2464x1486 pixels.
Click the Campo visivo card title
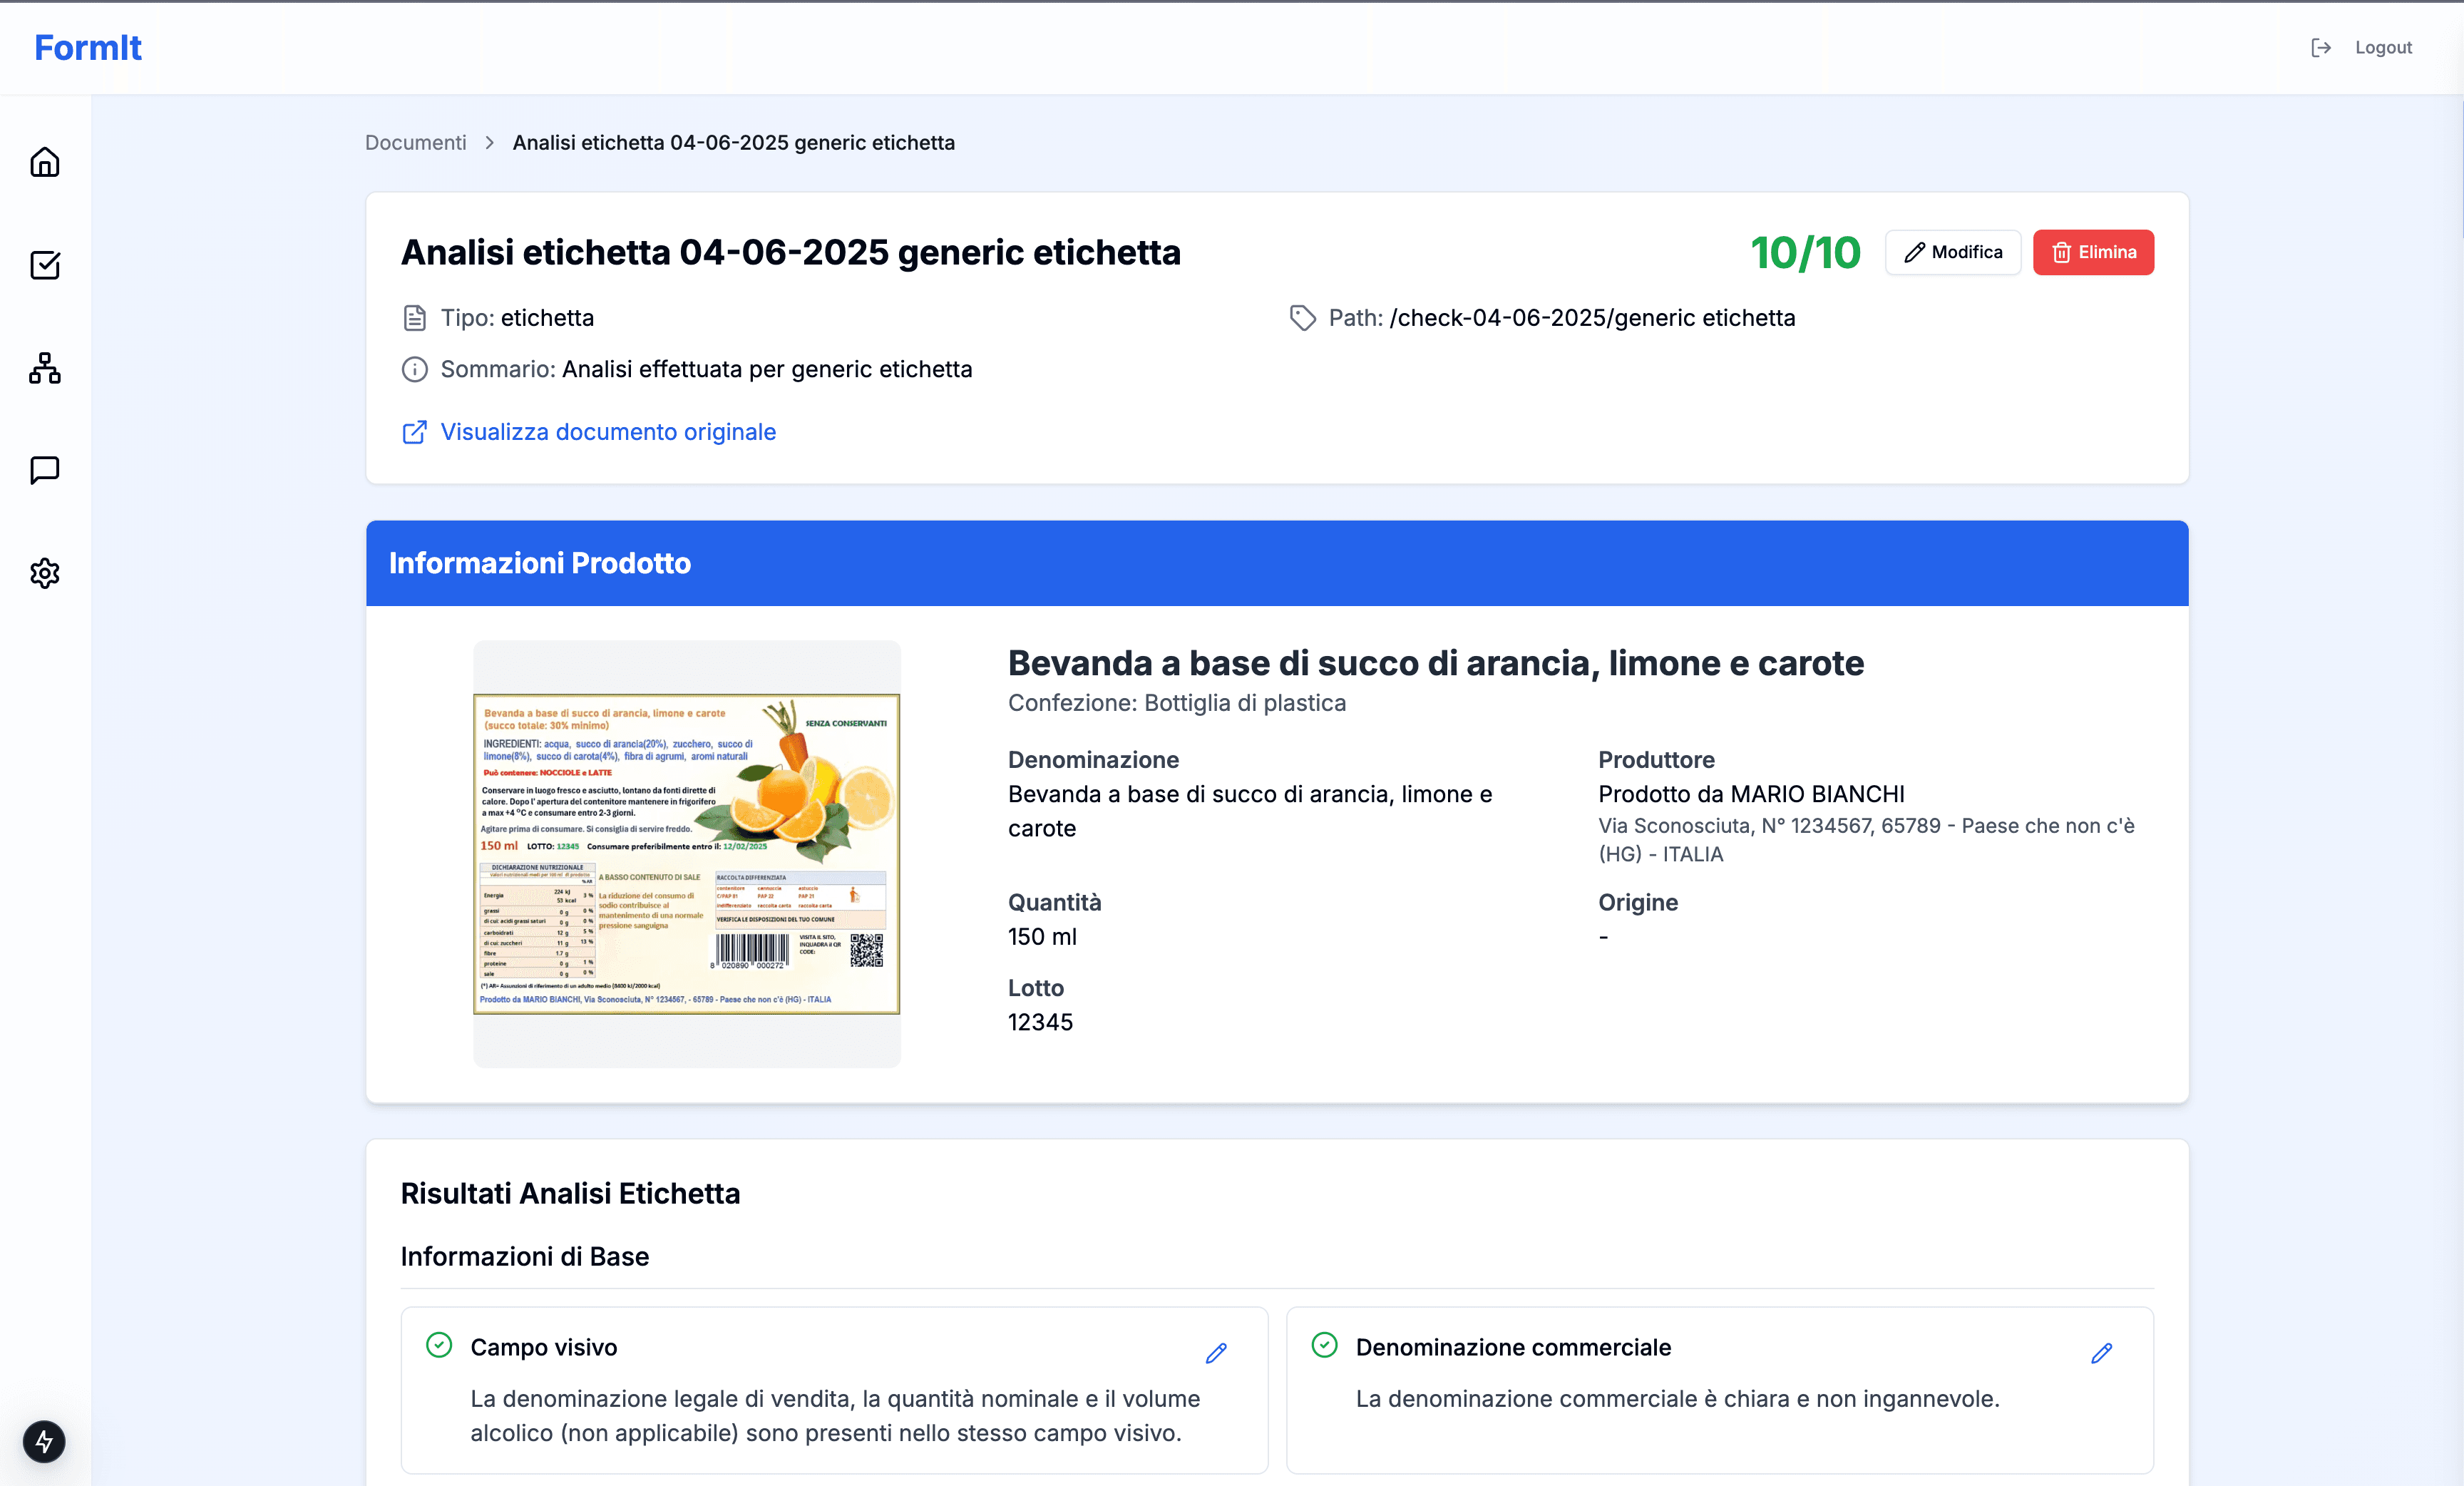[x=544, y=1347]
